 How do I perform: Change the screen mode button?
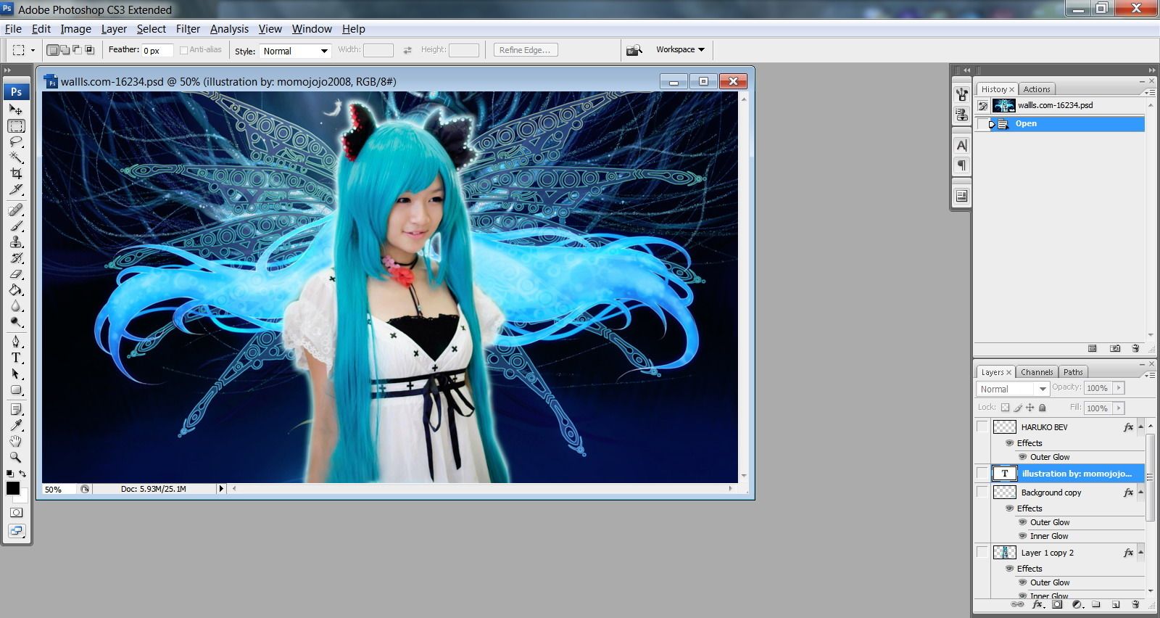pyautogui.click(x=16, y=530)
